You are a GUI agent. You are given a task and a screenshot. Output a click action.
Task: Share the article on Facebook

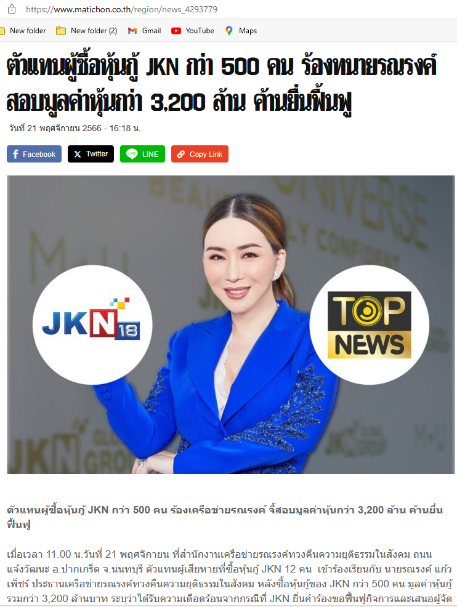[x=34, y=154]
